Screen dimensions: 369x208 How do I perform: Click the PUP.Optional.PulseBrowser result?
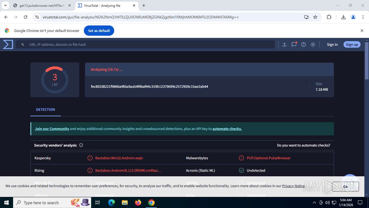[269, 158]
